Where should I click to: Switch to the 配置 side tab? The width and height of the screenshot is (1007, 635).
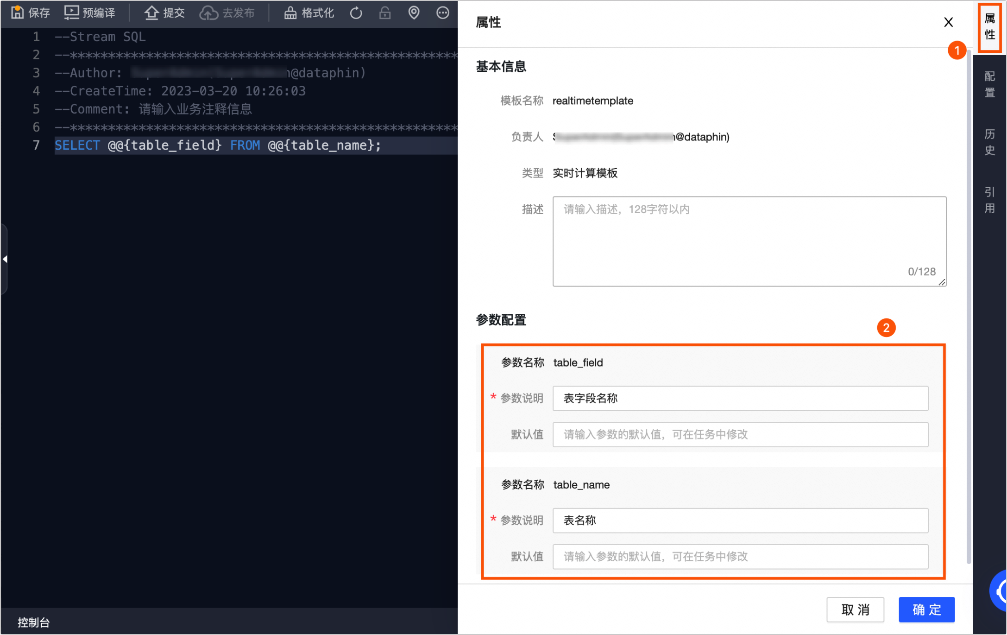[x=990, y=84]
